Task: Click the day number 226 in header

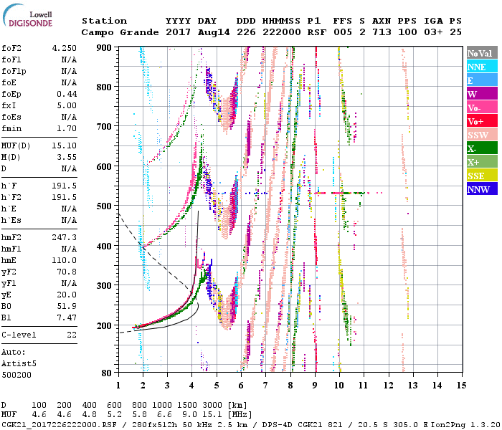Action: (x=246, y=32)
